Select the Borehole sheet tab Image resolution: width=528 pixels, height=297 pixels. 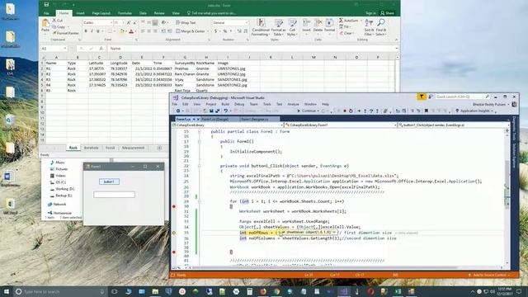pyautogui.click(x=91, y=148)
